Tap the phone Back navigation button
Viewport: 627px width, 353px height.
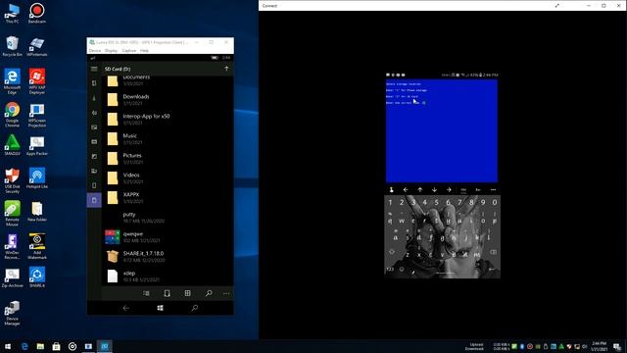pos(126,308)
